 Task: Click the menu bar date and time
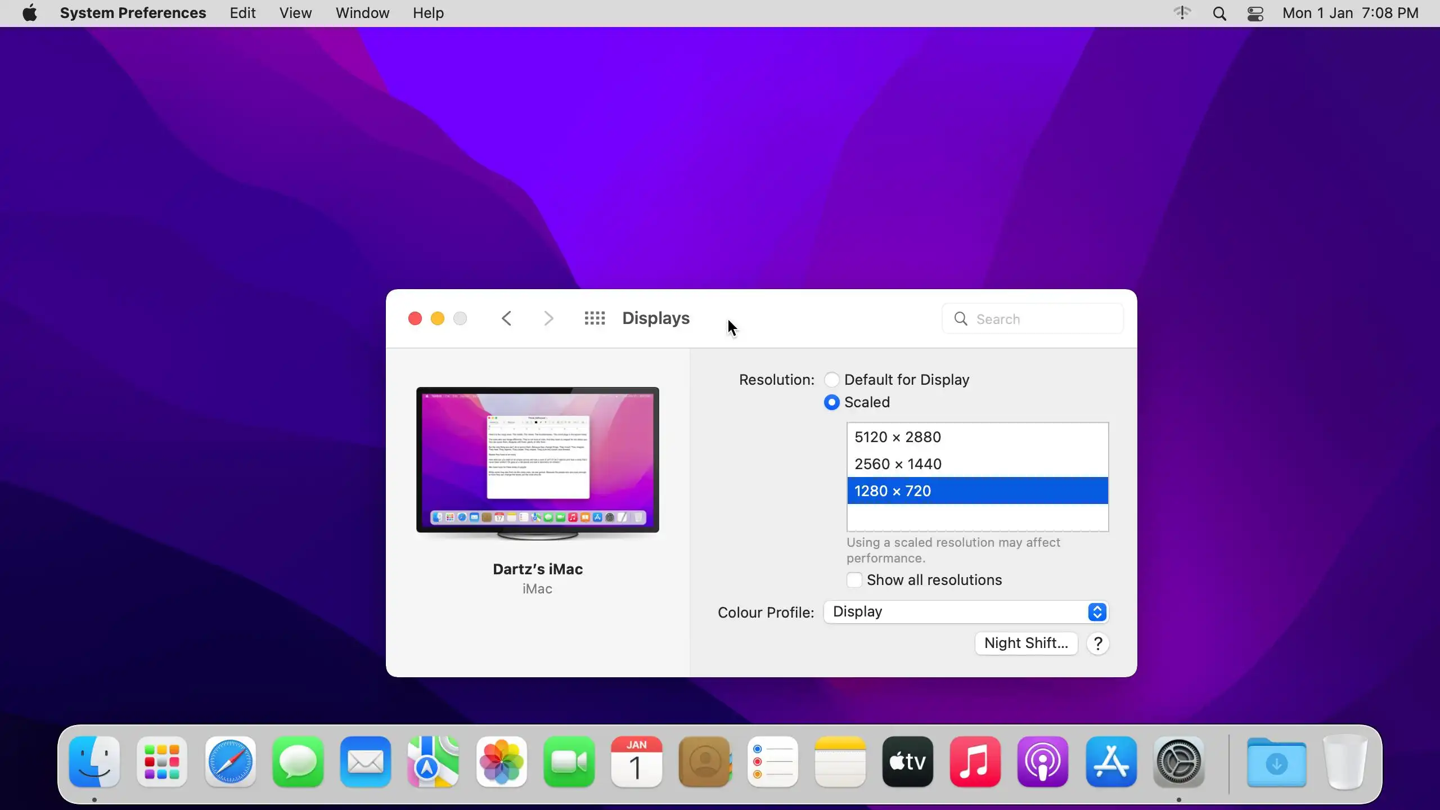click(x=1350, y=13)
